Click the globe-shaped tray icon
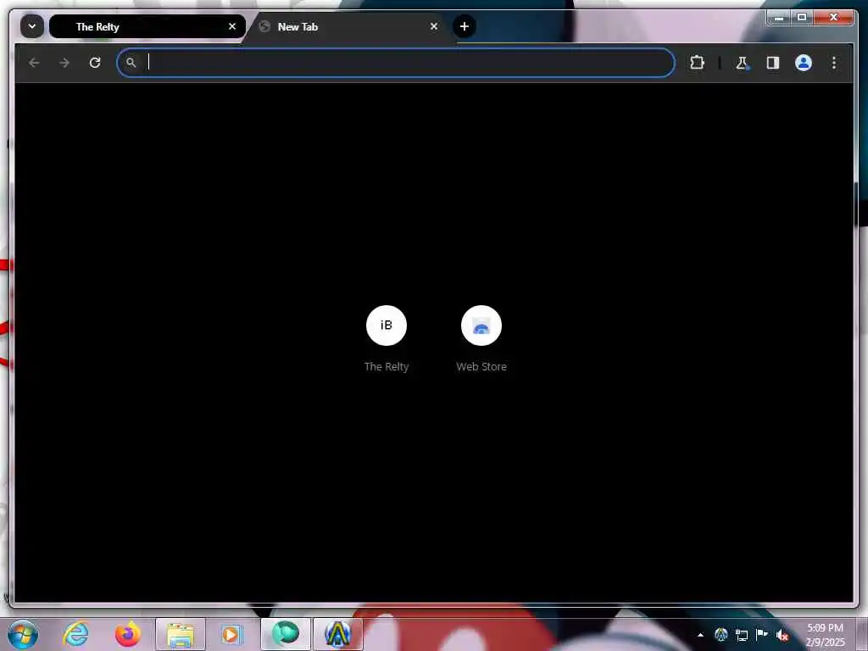 pyautogui.click(x=721, y=635)
